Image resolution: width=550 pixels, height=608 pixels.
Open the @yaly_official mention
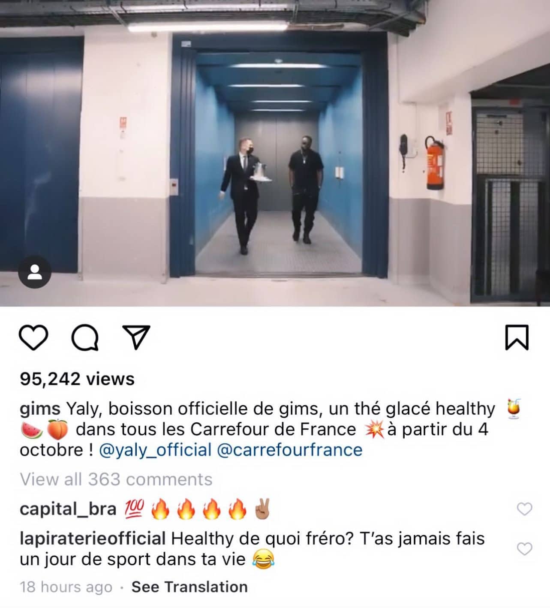[155, 450]
